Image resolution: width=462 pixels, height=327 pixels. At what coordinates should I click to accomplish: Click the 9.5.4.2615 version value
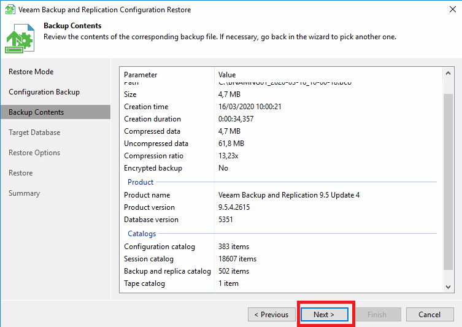click(x=234, y=207)
